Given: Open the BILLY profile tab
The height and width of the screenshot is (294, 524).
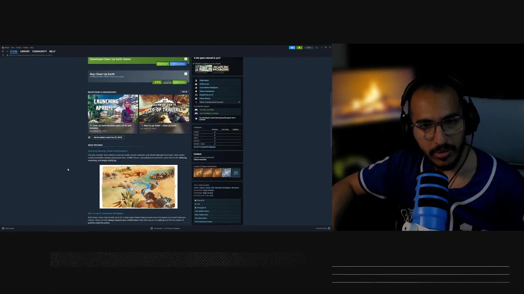Looking at the screenshot, I should click(52, 51).
